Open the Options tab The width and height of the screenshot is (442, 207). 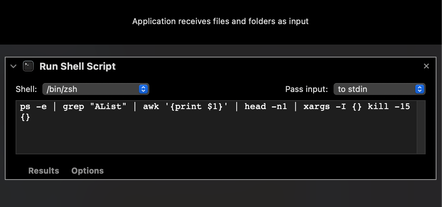pyautogui.click(x=87, y=171)
